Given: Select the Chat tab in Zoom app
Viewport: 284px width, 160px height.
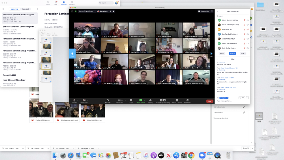Looking at the screenshot, I should click(56, 3).
